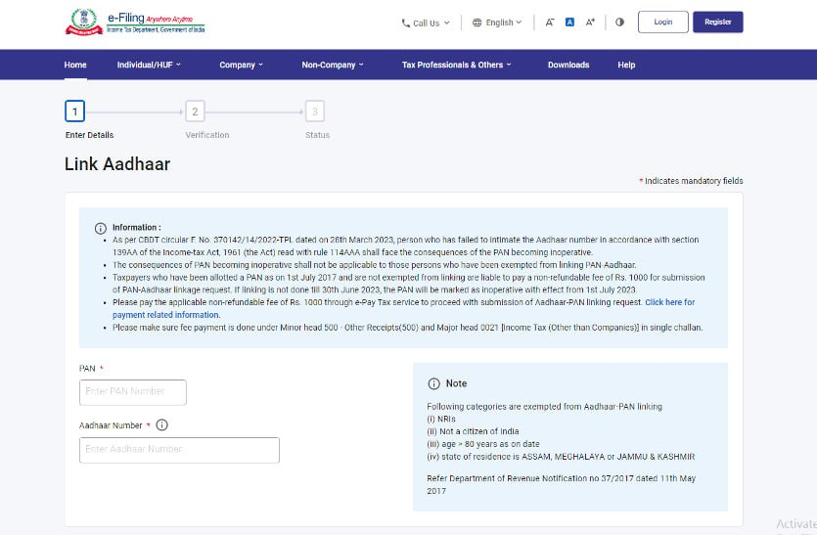Click the Aadhaar Number input field

pos(179,450)
